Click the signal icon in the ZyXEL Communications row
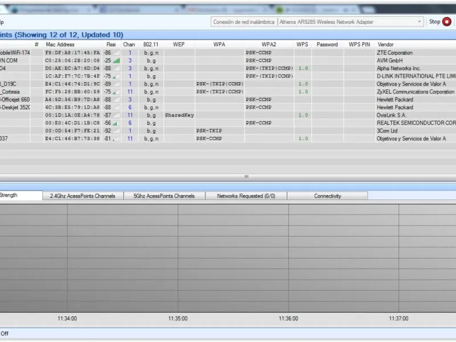The width and height of the screenshot is (456, 342). click(116, 92)
